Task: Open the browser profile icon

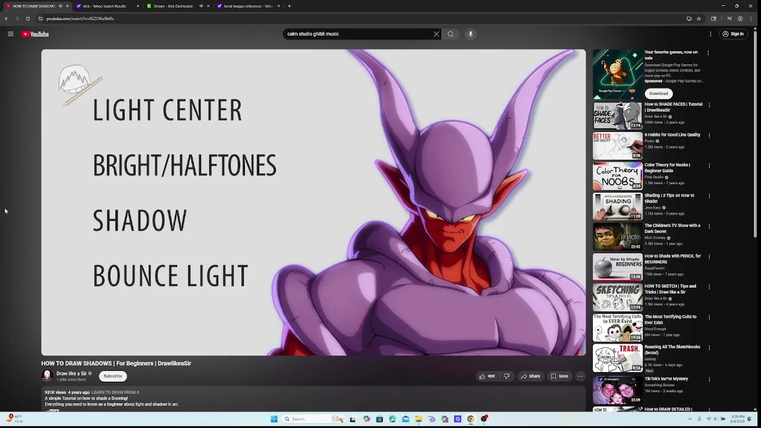Action: tap(740, 18)
